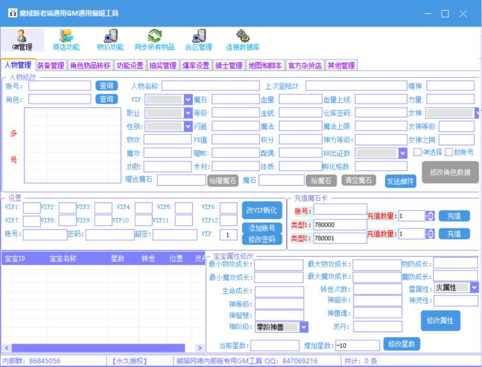The width and height of the screenshot is (482, 367).
Task: Focus the 增加星数 field containing -10
Action: (357, 345)
